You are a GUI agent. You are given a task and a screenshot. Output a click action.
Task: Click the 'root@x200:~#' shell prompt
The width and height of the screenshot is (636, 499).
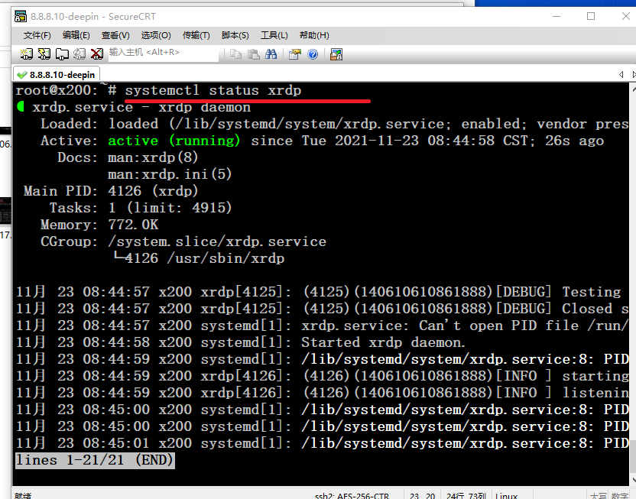click(66, 90)
